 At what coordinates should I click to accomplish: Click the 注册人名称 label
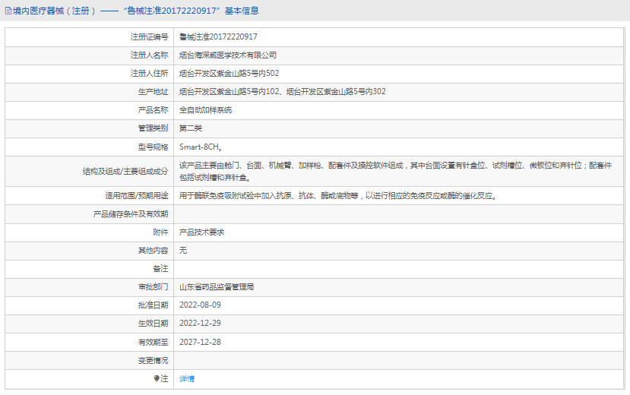149,55
